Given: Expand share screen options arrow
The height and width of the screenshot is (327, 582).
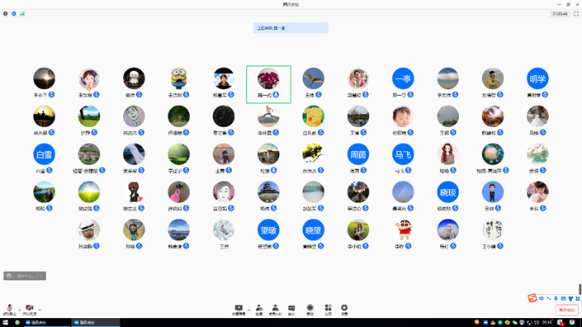Looking at the screenshot, I should [x=248, y=310].
